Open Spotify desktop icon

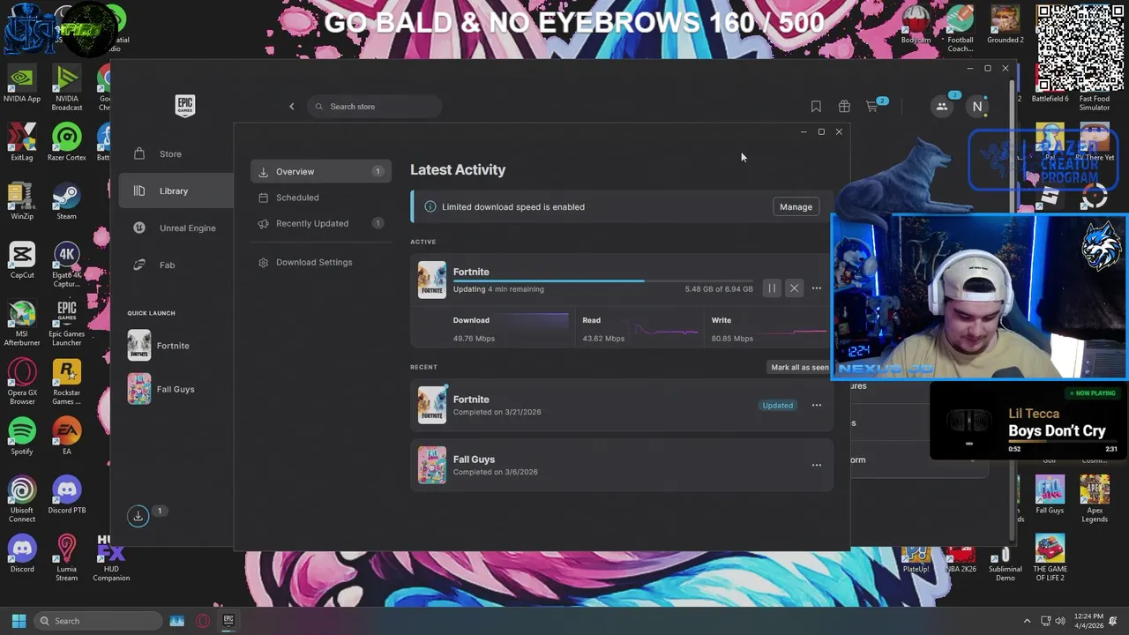point(22,437)
